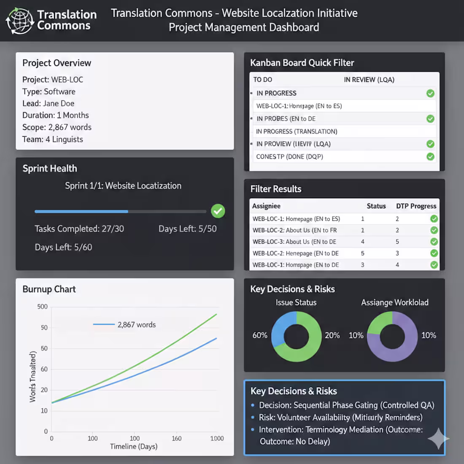Select the IN PROVIEW (LQA) filter row

click(344, 144)
